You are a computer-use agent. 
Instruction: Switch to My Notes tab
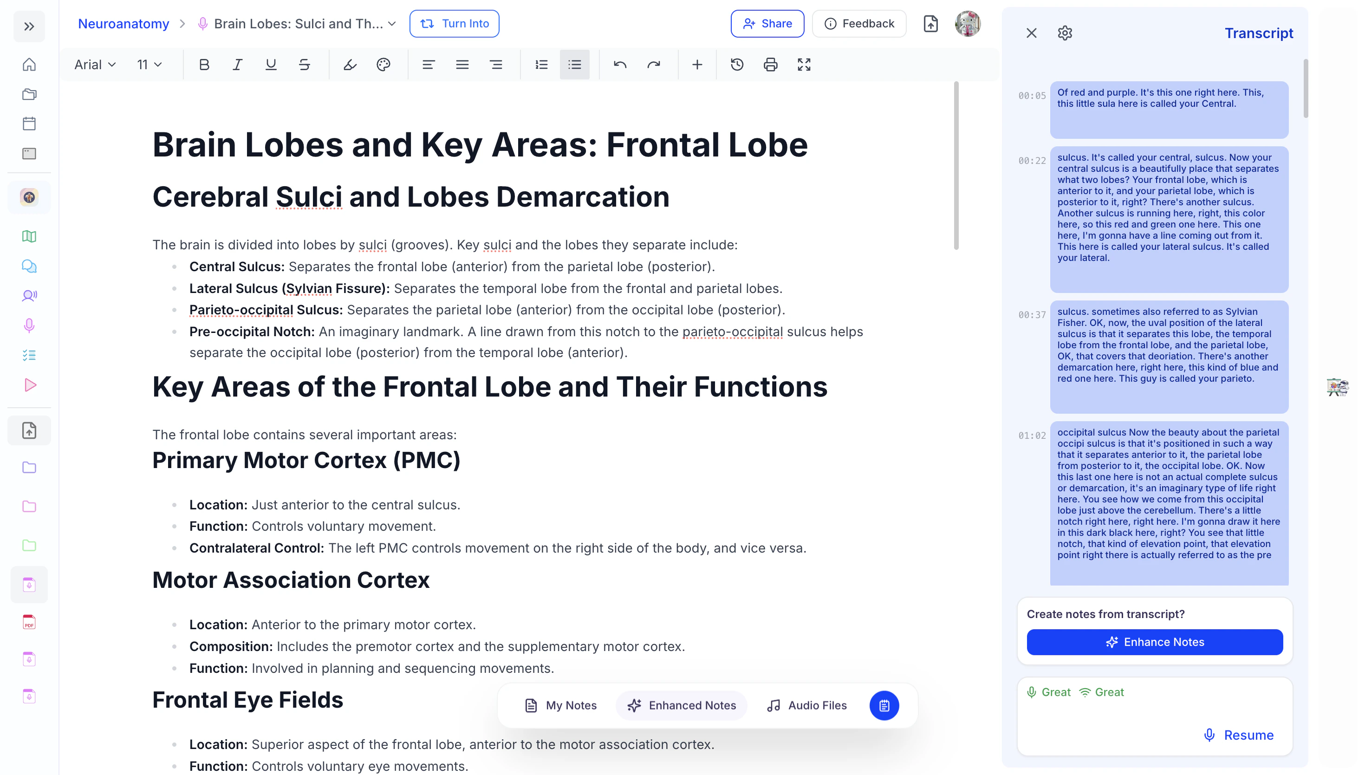pyautogui.click(x=561, y=705)
